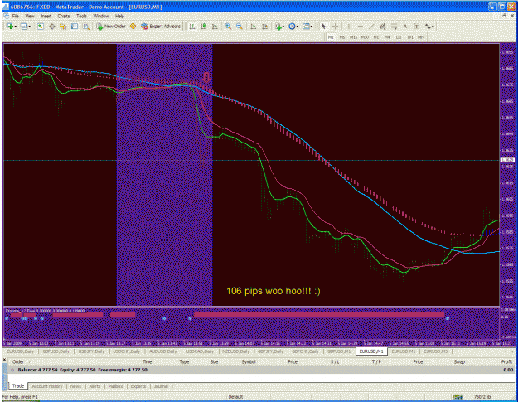Select the Trendline drawing tool

[x=371, y=27]
